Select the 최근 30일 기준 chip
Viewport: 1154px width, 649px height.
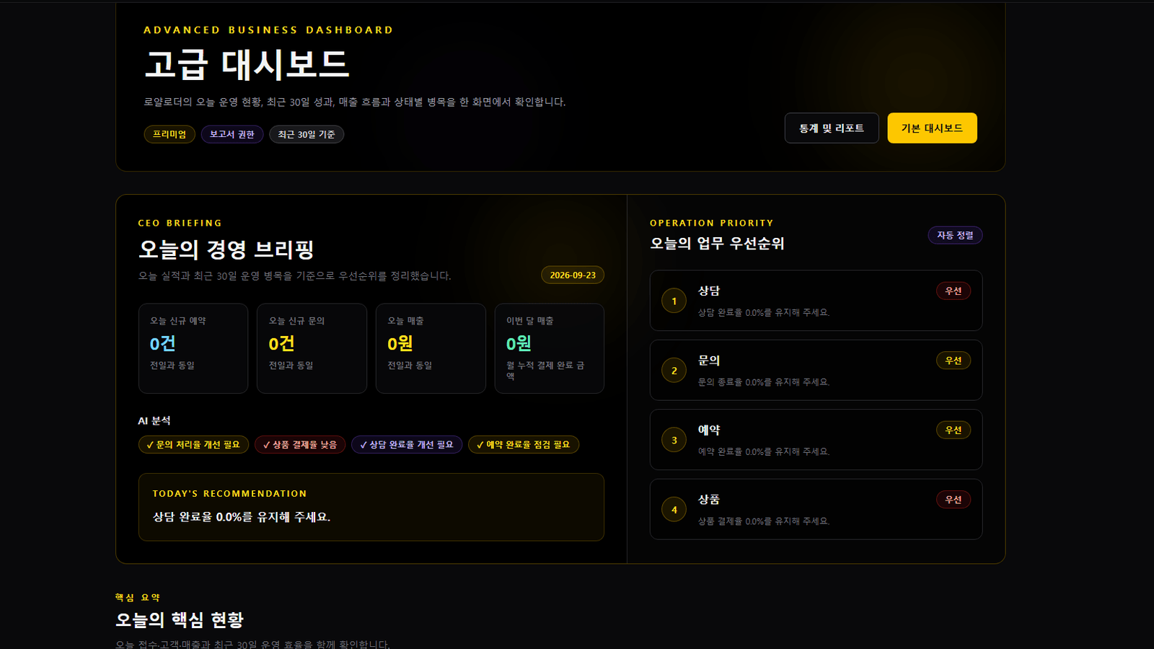[307, 134]
